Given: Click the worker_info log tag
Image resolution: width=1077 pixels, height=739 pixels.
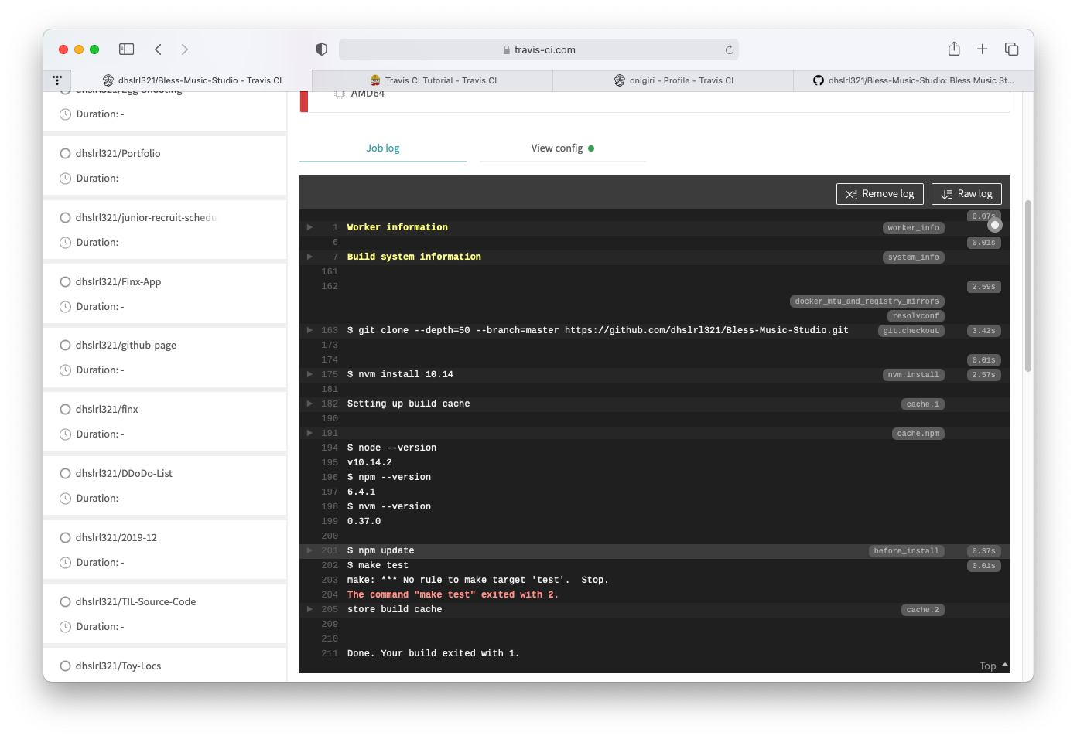Looking at the screenshot, I should [913, 228].
